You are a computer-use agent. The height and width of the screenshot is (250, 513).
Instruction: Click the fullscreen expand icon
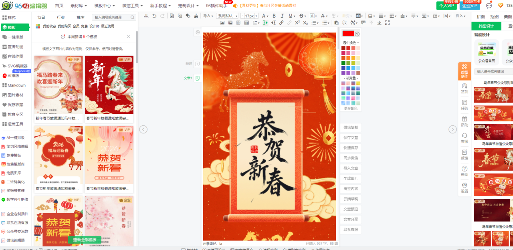[387, 23]
